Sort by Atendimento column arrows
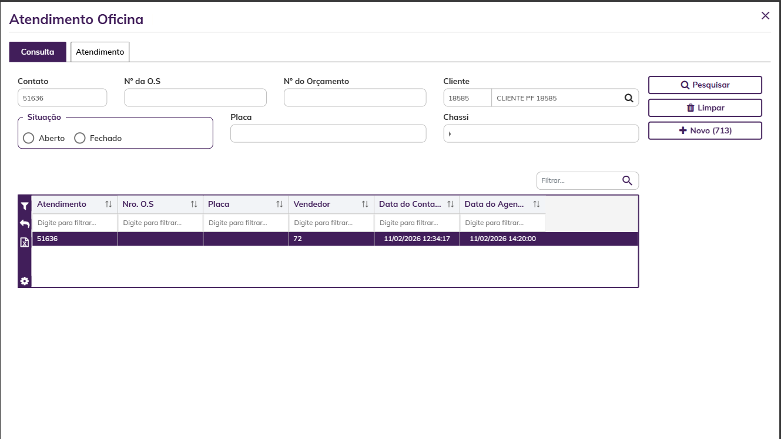The height and width of the screenshot is (439, 781). click(x=109, y=204)
